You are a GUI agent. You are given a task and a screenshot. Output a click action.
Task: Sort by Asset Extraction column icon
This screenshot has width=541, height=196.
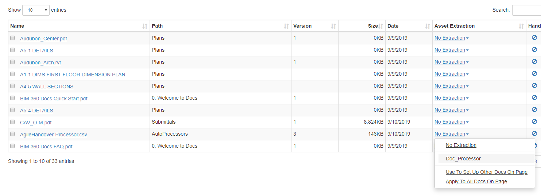click(x=521, y=26)
